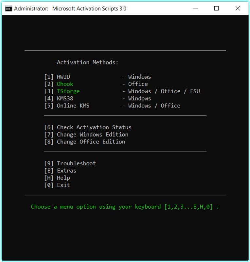Click the '[H] Help' entry
Image resolution: width=250 pixels, height=262 pixels.
pos(57,178)
